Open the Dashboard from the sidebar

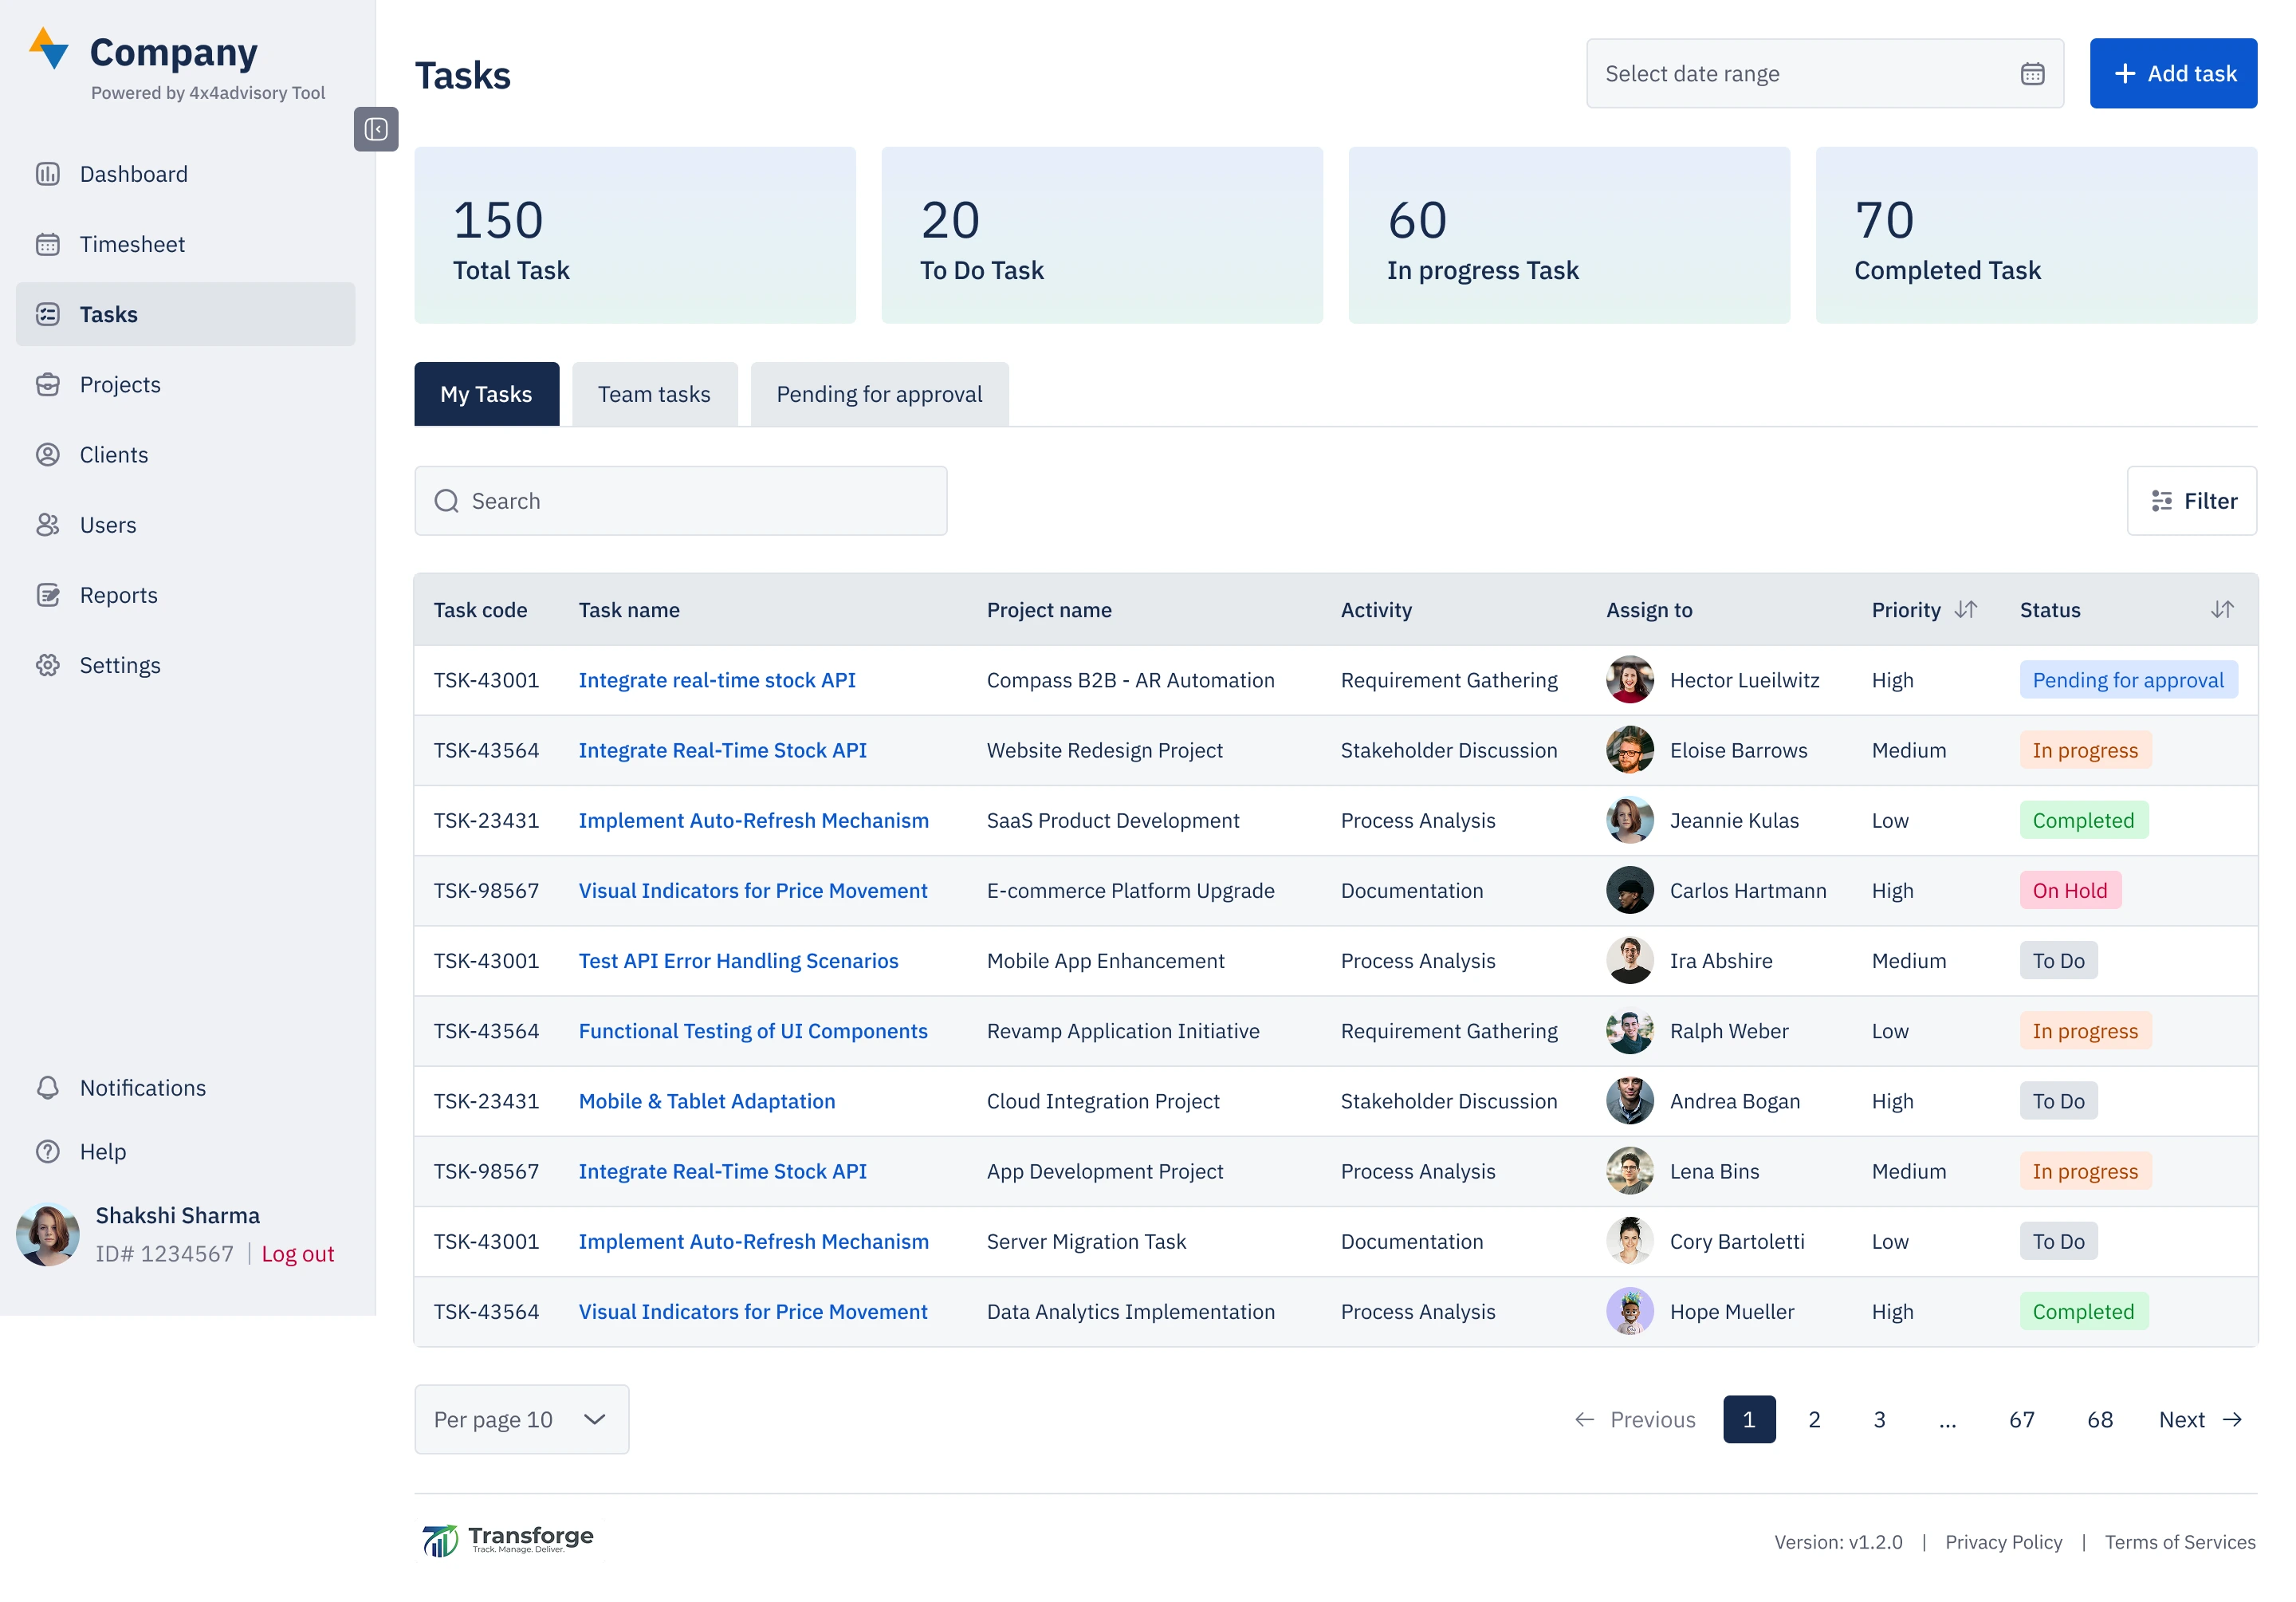point(132,173)
